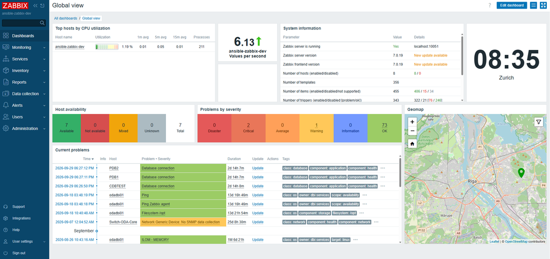Click the green map marker pin

click(x=521, y=172)
